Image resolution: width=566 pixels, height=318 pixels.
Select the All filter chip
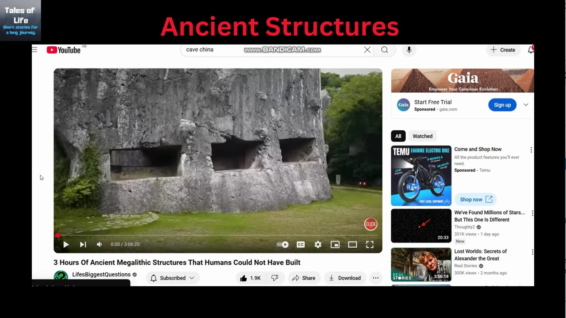click(x=398, y=136)
